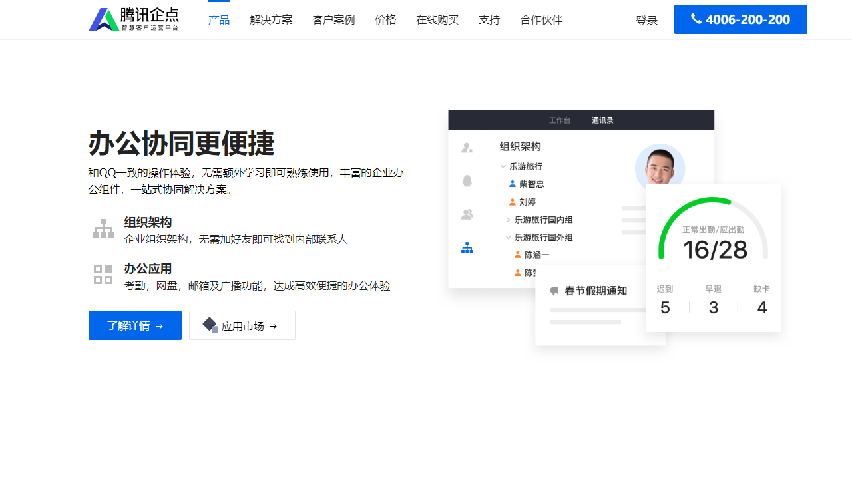Click the 组织架构 feature icon

tap(103, 228)
